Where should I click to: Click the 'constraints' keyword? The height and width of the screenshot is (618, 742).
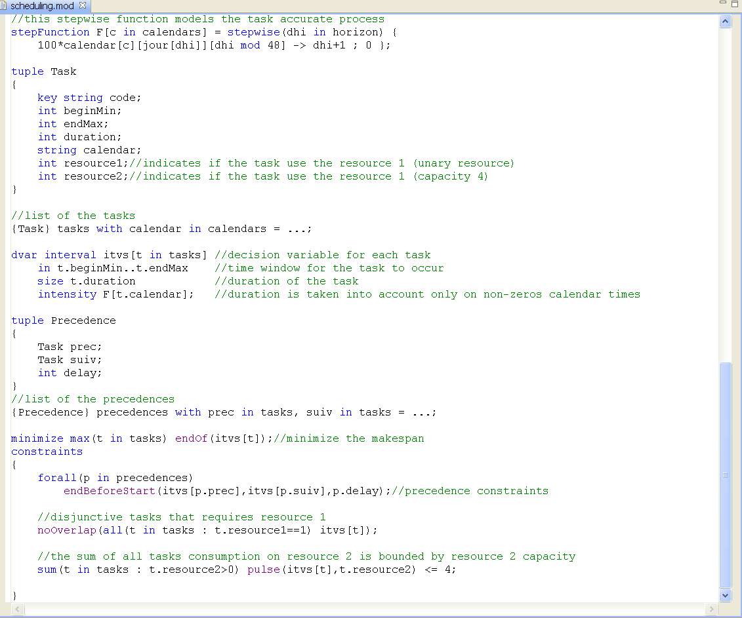(x=47, y=452)
